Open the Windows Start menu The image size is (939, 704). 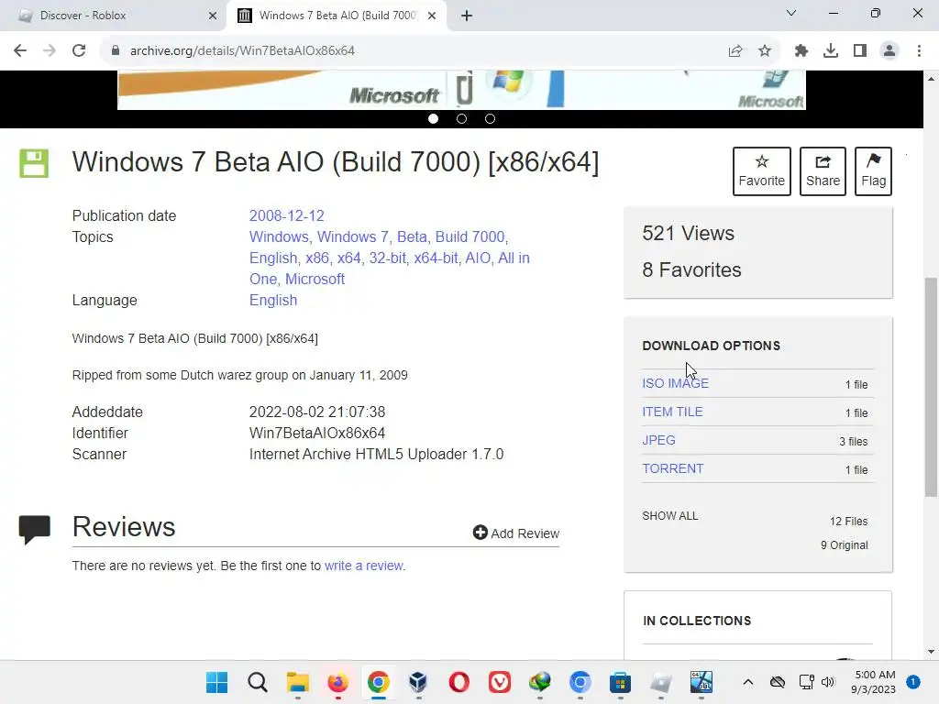(x=216, y=682)
